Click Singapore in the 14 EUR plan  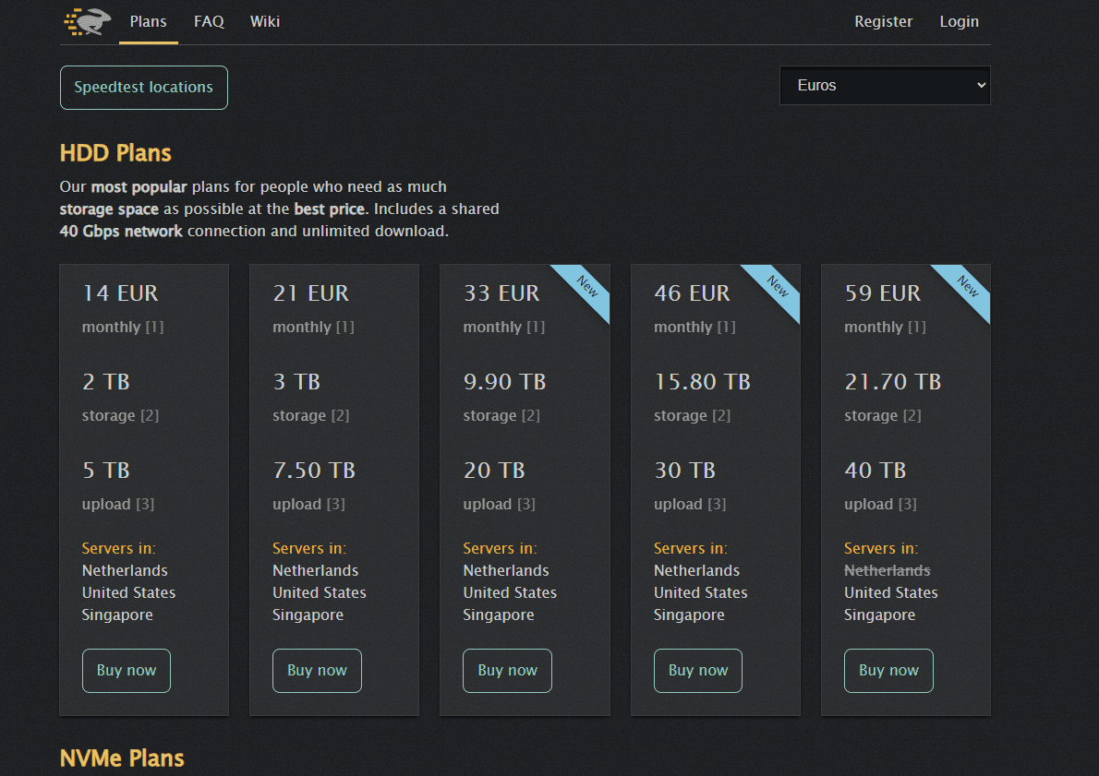point(117,615)
